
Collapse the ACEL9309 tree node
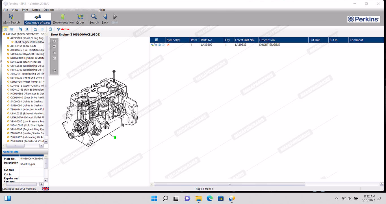(8, 38)
